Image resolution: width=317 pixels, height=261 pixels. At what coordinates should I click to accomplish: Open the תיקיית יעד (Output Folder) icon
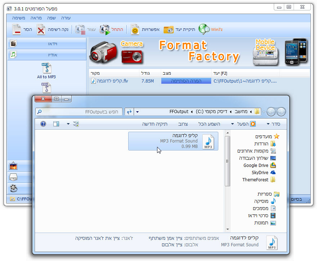[169, 30]
